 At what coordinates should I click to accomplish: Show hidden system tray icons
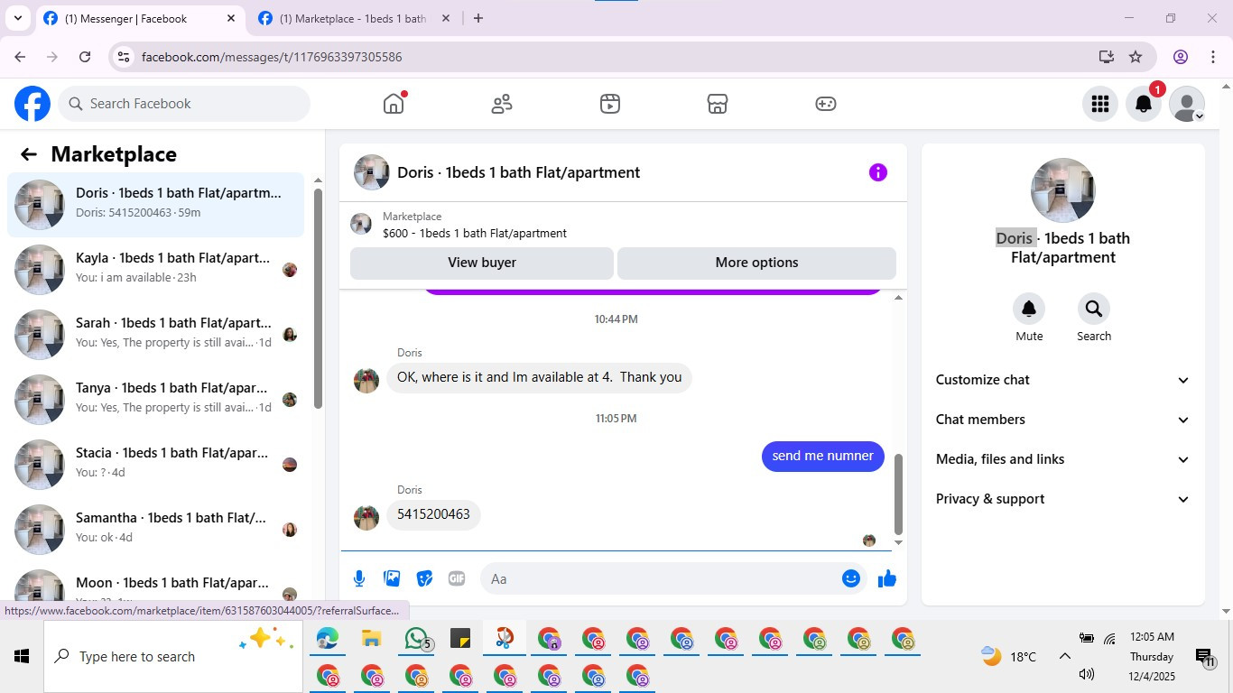pyautogui.click(x=1064, y=657)
